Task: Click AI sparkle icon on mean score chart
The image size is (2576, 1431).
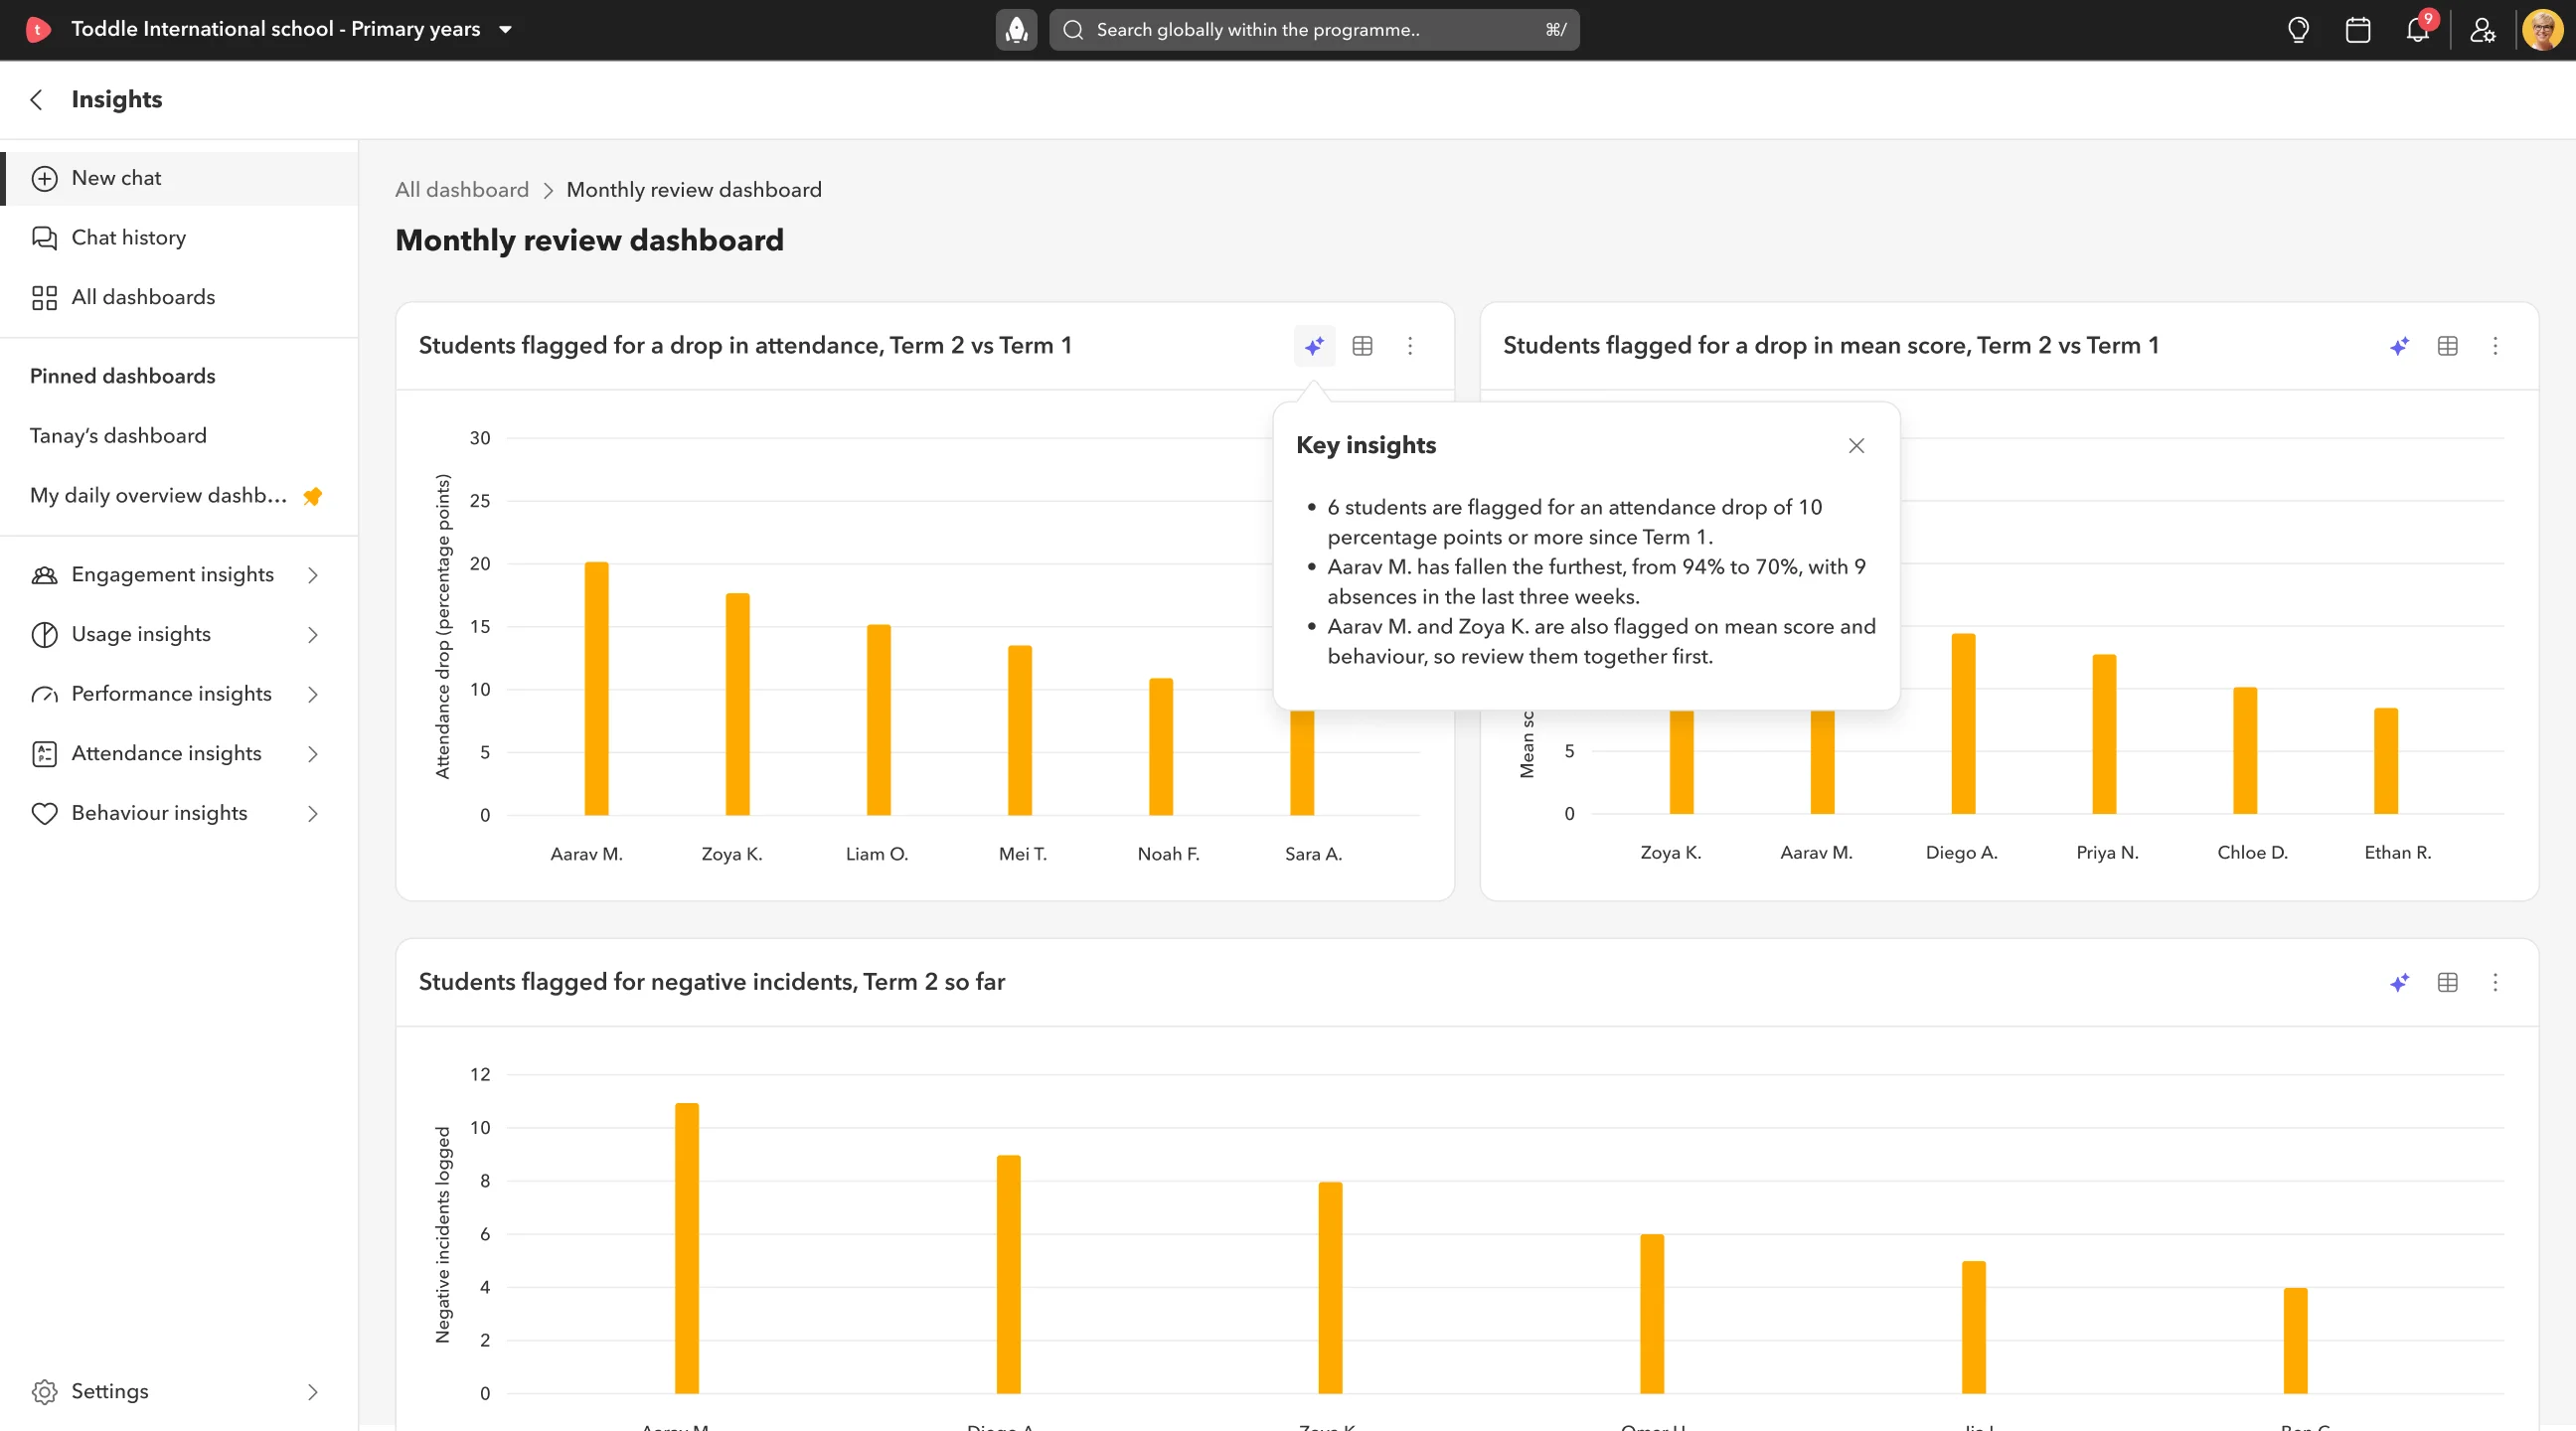Action: [x=2399, y=346]
